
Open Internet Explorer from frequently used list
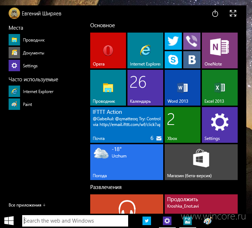click(31, 91)
